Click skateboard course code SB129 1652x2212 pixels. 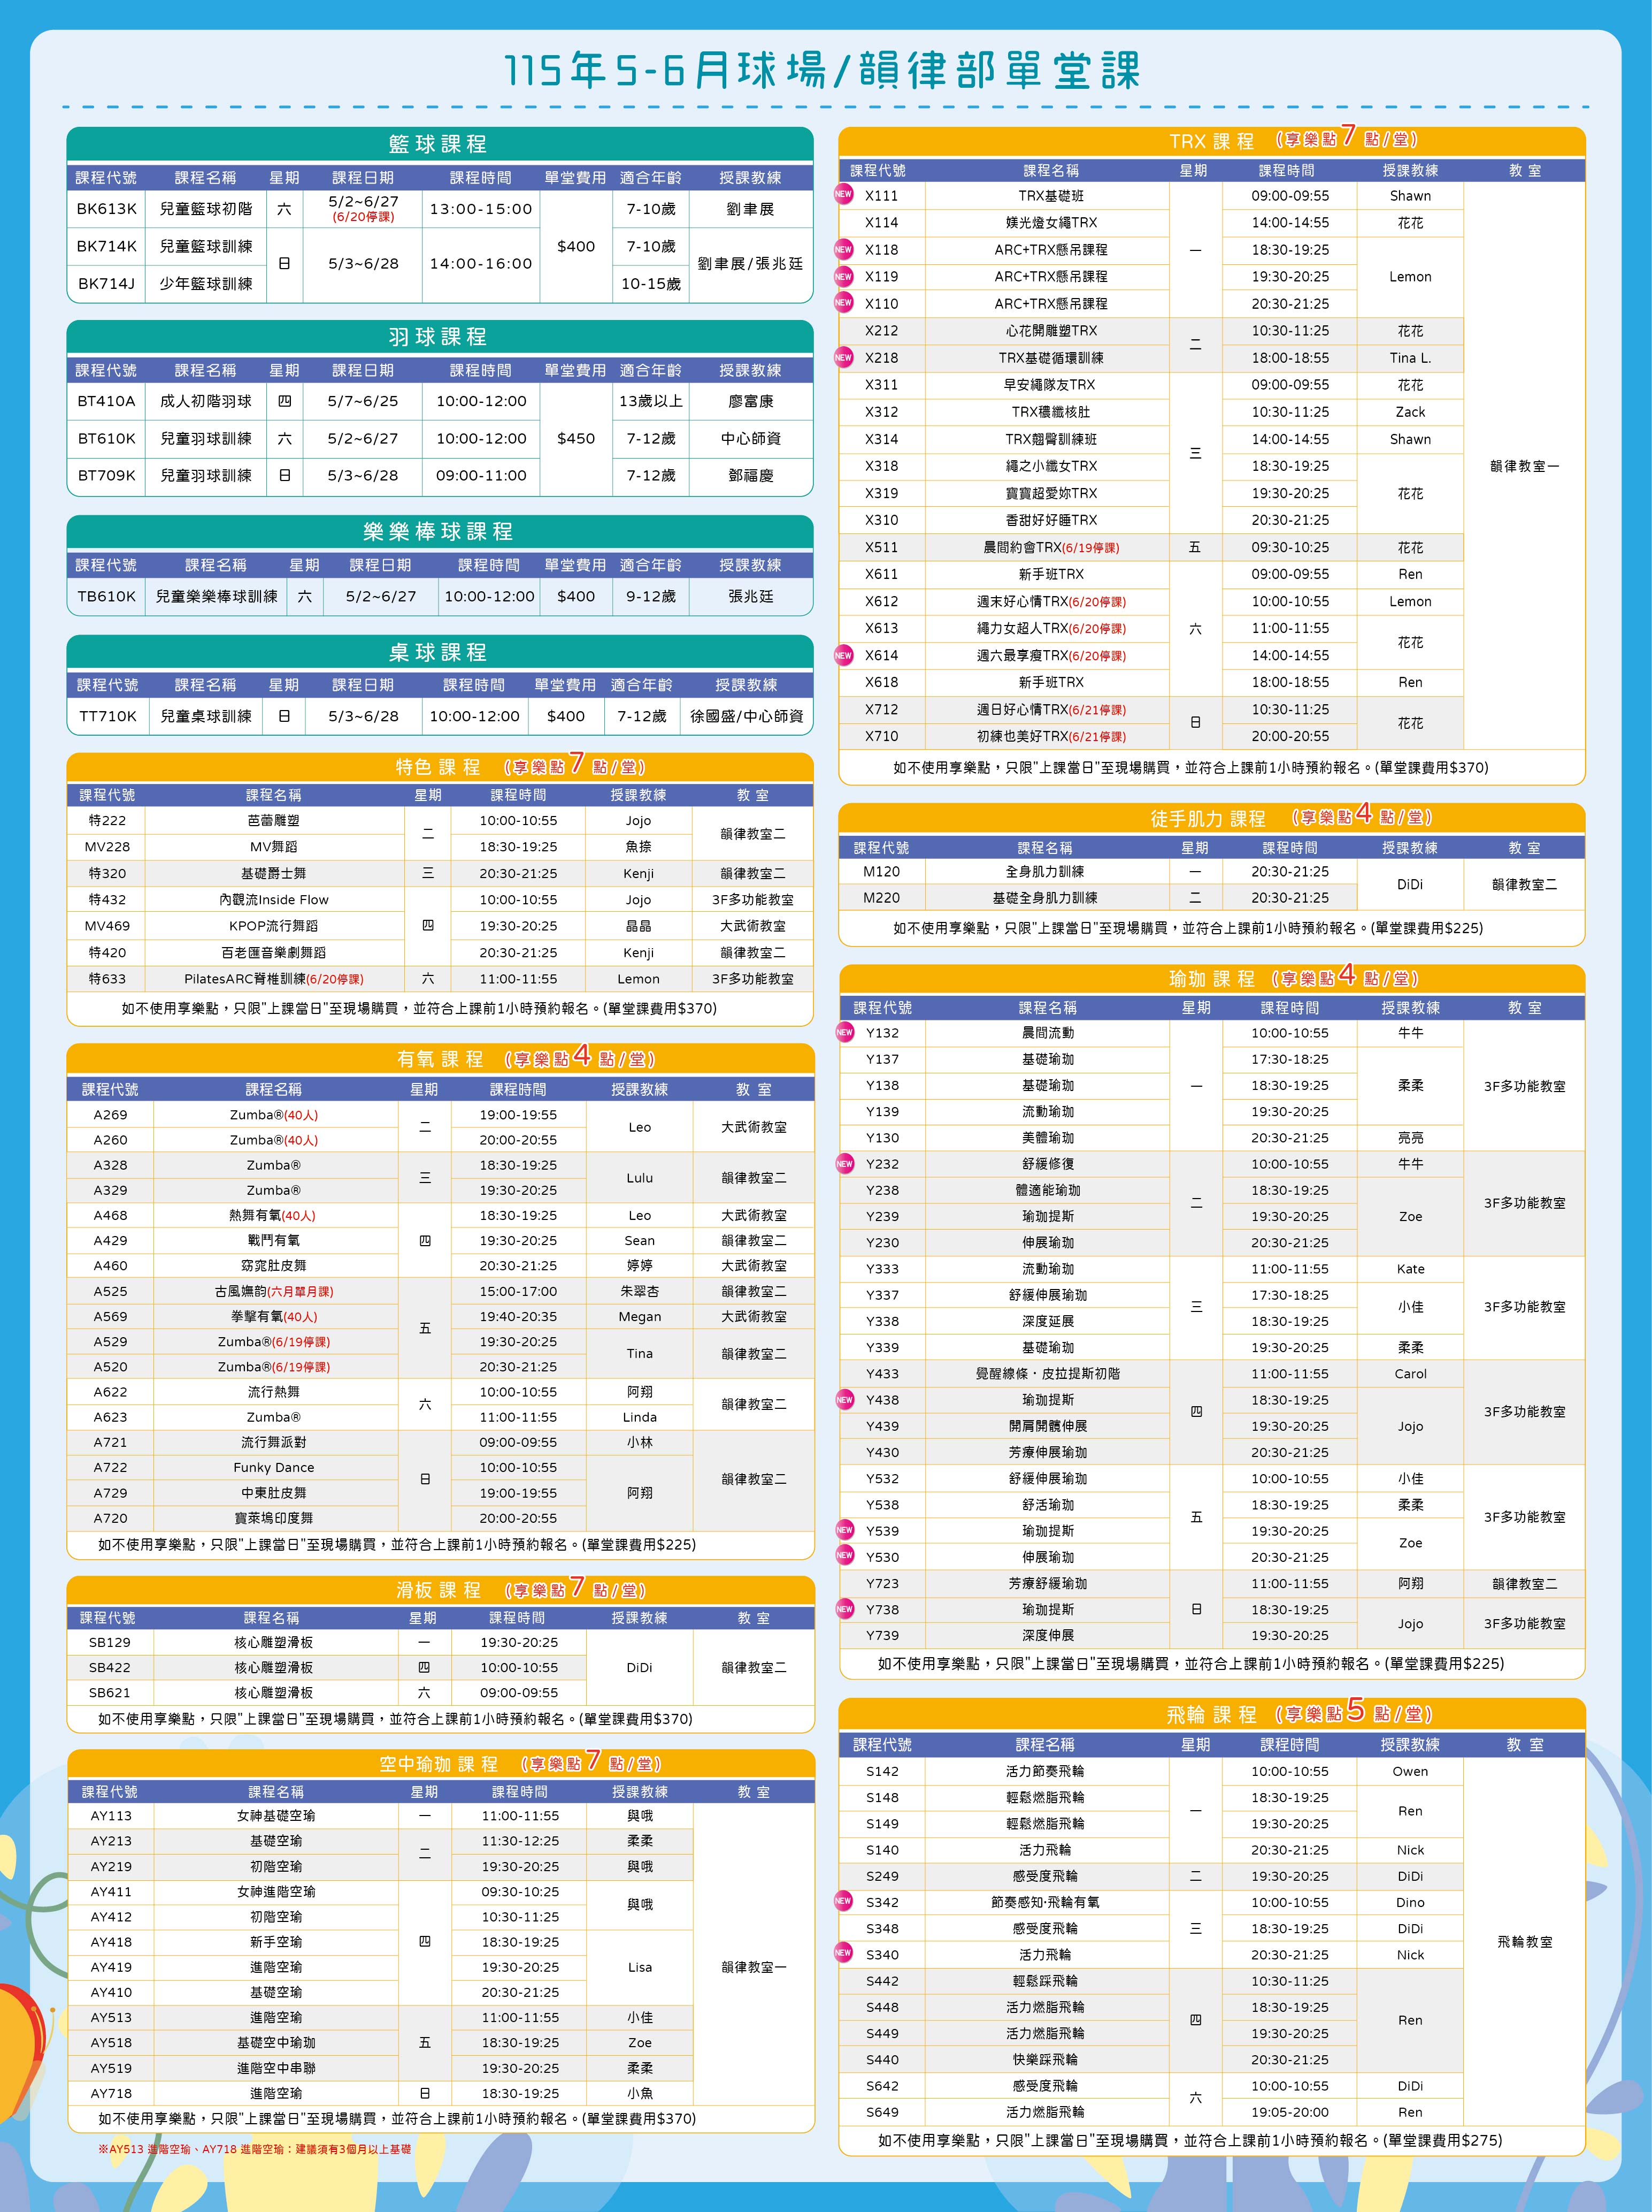110,1642
